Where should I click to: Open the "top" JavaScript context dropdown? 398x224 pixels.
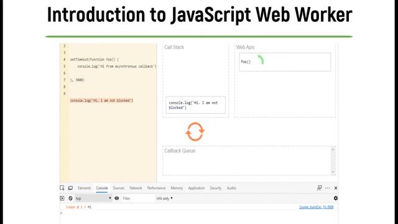pos(93,198)
